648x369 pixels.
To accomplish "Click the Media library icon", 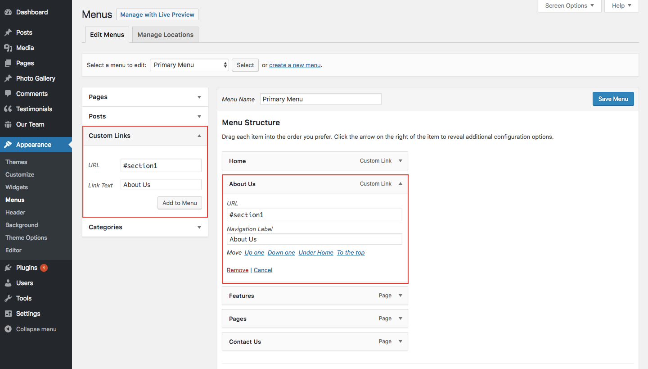I will (x=8, y=48).
